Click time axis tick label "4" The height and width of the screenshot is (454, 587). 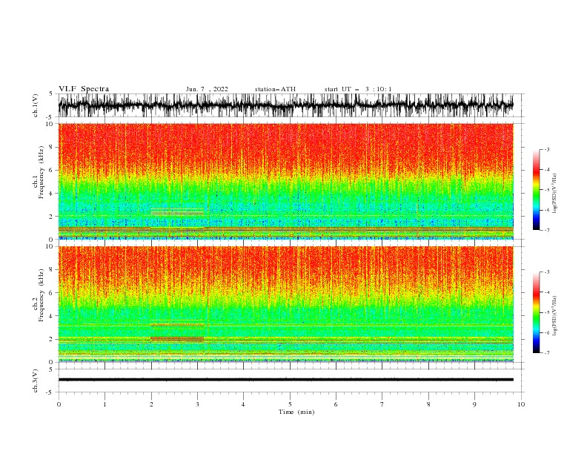point(244,404)
